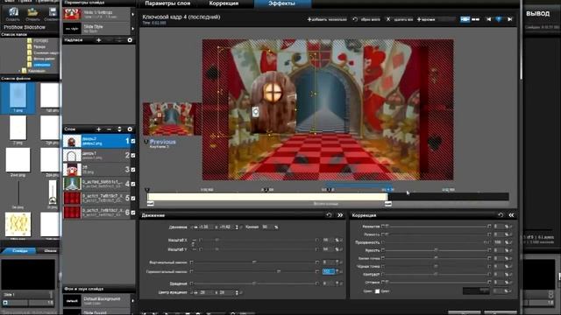This screenshot has height=315, width=561.
Task: Select the 1.png file thumbnail
Action: pos(18,95)
